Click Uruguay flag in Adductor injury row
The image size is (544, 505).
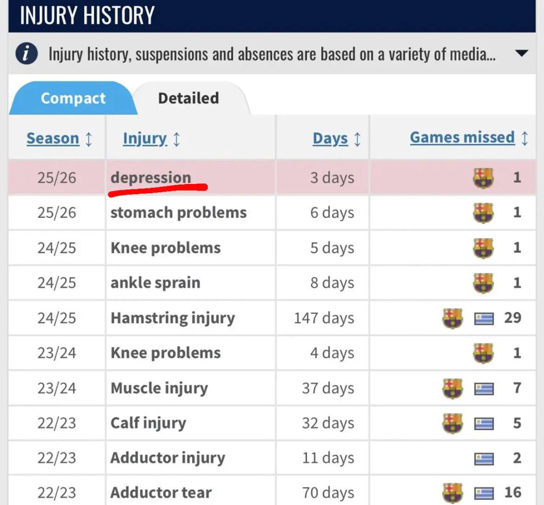click(x=484, y=459)
